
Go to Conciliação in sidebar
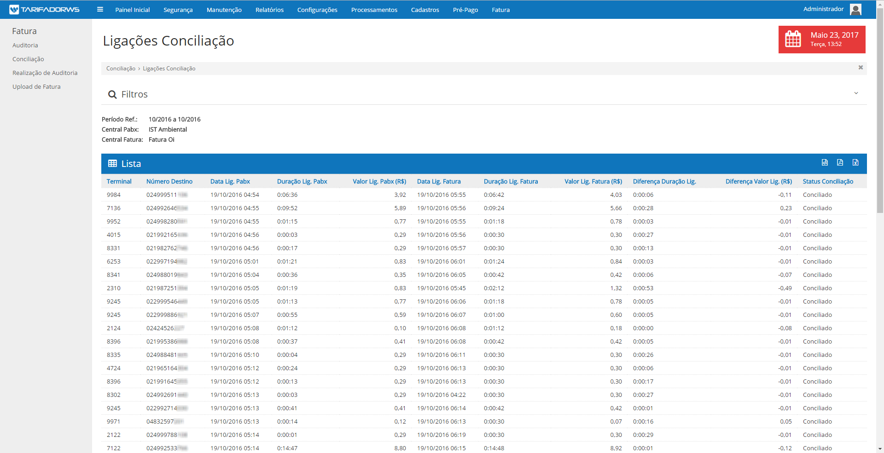(x=28, y=59)
